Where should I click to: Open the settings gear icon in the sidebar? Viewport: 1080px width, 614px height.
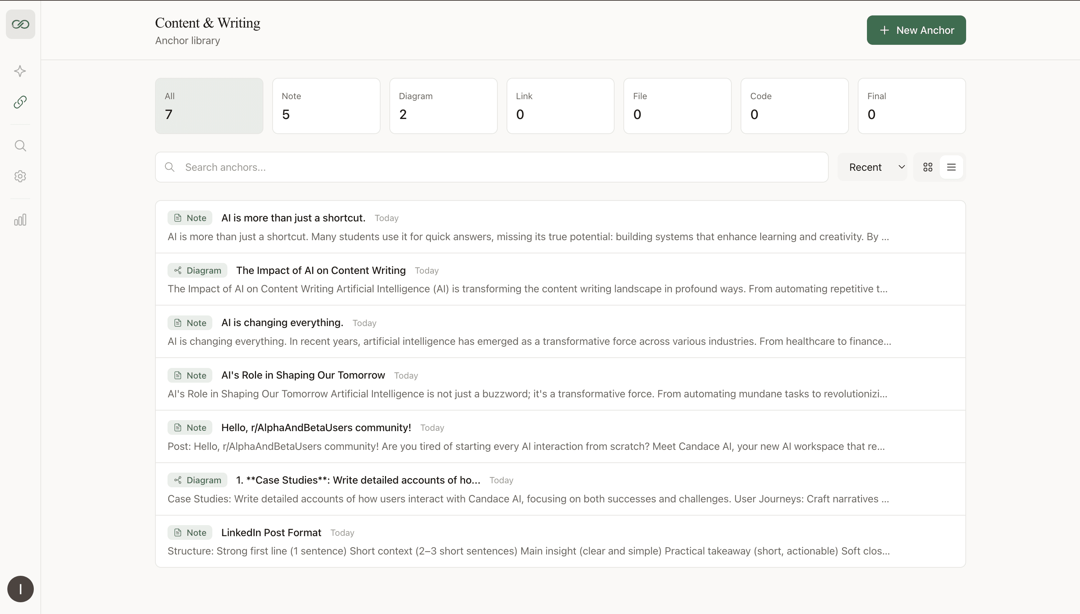click(x=20, y=176)
